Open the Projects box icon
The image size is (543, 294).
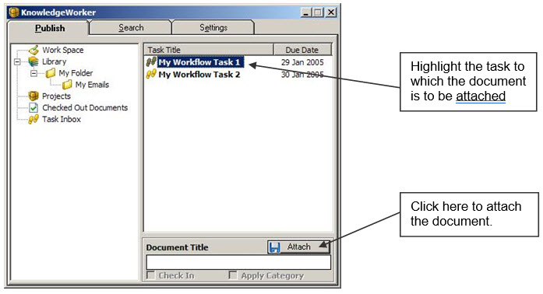pos(33,96)
